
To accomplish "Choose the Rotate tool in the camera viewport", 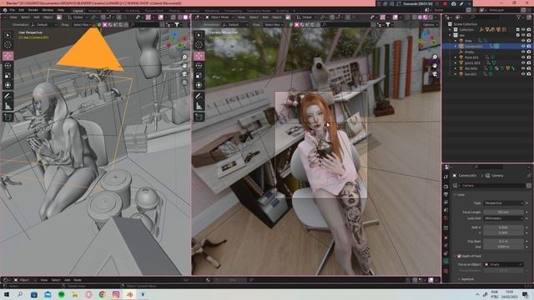I will (x=199, y=66).
